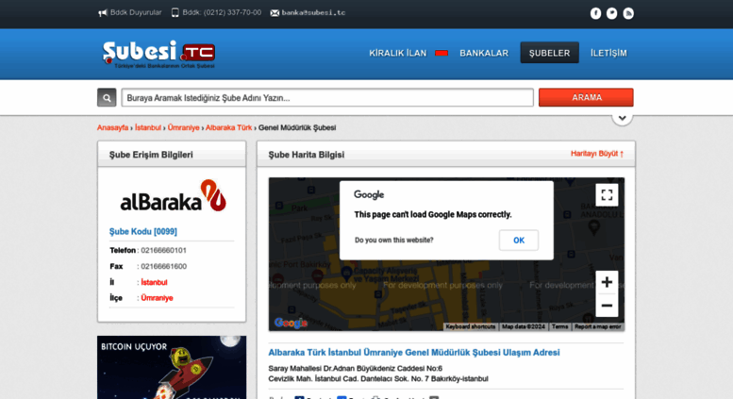Open the Facebook social icon
Image resolution: width=733 pixels, height=399 pixels.
click(595, 13)
